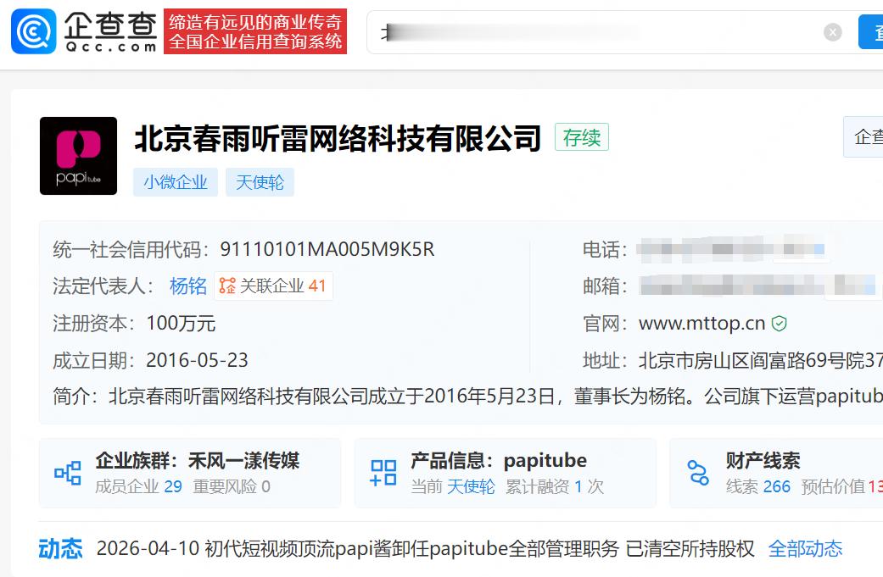The height and width of the screenshot is (577, 883).
Task: Open 成员企业 29 count
Action: coord(138,486)
